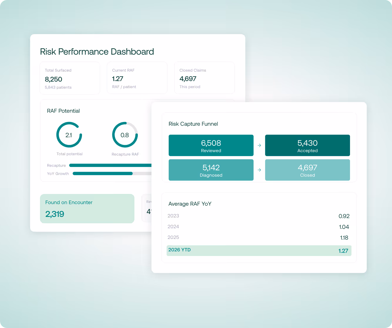The height and width of the screenshot is (328, 392).
Task: Click the Recapture progress bar
Action: pyautogui.click(x=110, y=165)
